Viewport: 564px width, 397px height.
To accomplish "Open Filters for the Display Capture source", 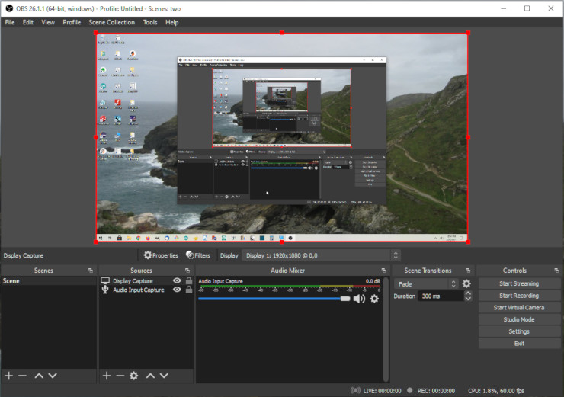I will pos(198,255).
